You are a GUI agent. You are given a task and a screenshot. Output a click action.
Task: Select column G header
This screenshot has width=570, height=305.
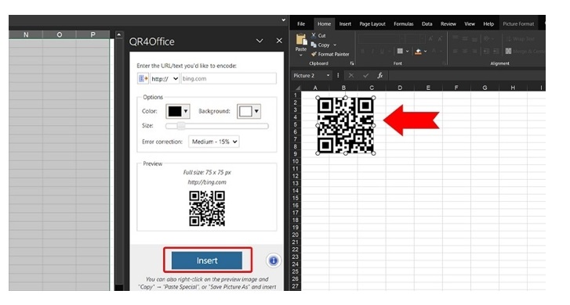coord(485,88)
